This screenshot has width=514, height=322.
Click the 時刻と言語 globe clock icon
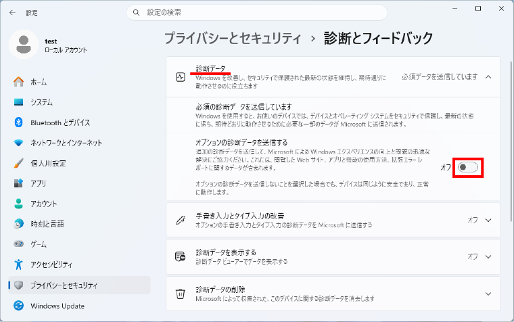pos(19,224)
